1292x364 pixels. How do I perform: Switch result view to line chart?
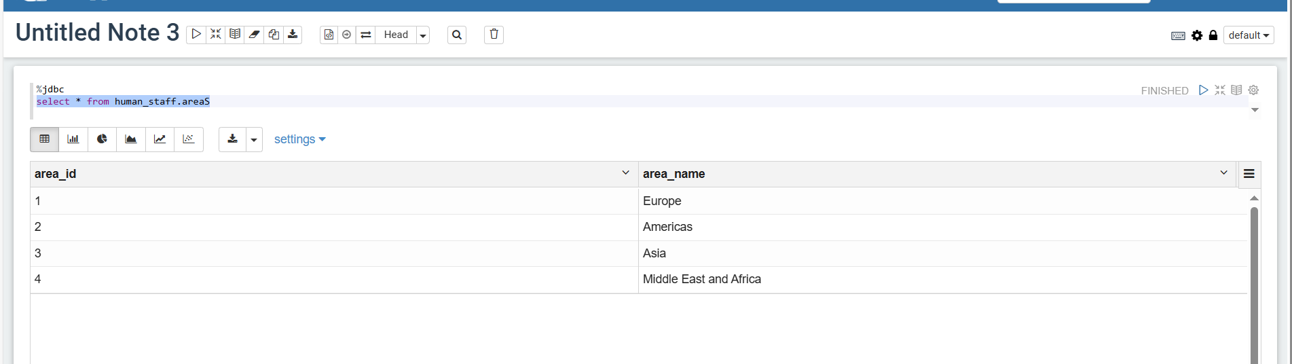click(160, 139)
